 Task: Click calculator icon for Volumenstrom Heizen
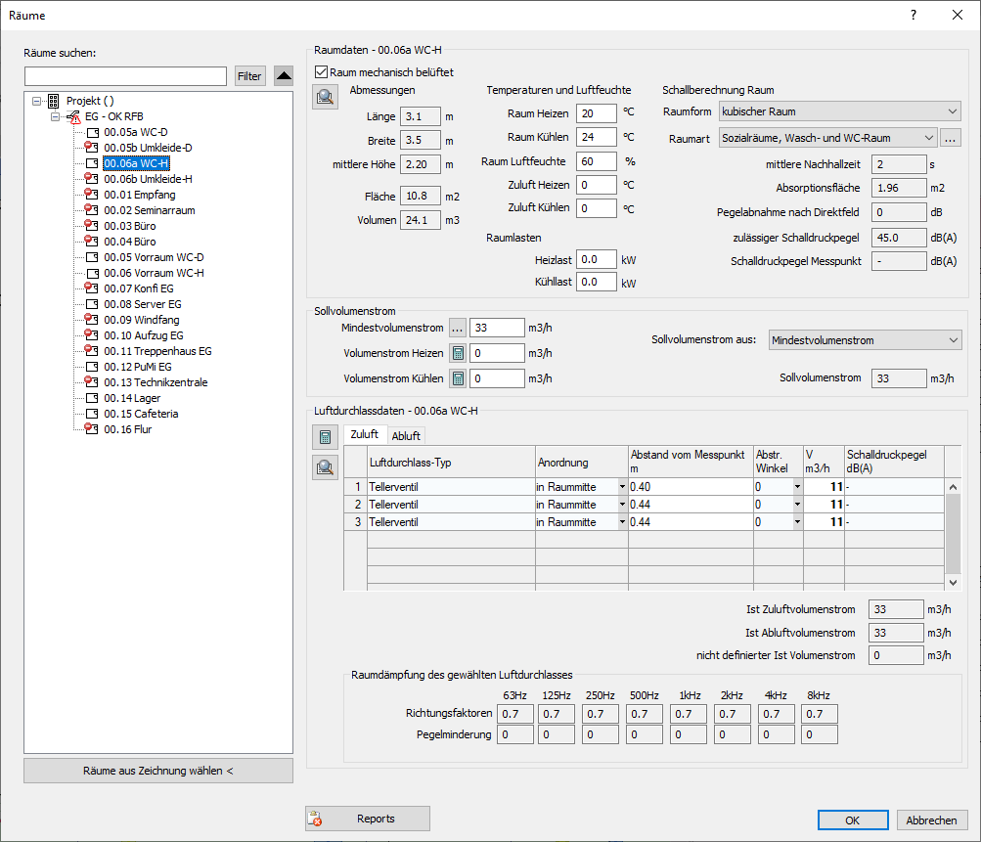tap(458, 353)
